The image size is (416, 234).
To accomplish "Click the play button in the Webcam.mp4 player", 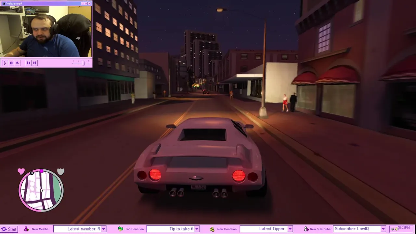I will pyautogui.click(x=5, y=63).
